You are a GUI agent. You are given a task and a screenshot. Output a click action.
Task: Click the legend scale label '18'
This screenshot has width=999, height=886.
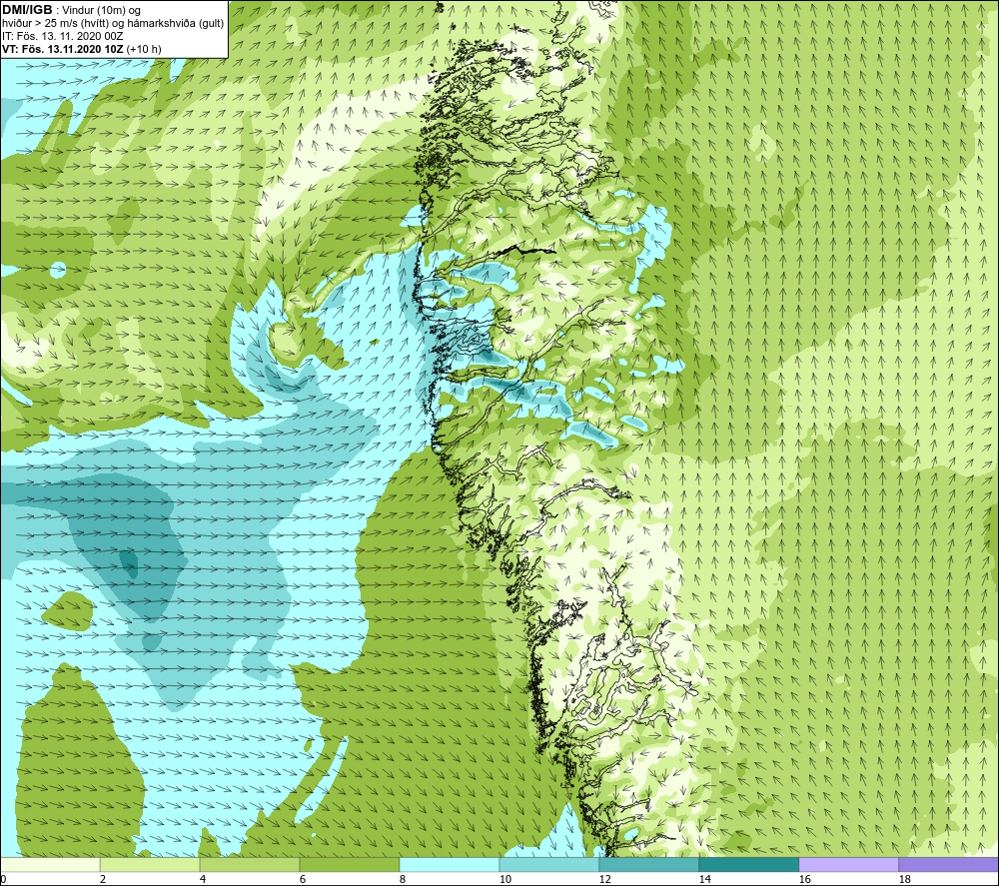(904, 879)
